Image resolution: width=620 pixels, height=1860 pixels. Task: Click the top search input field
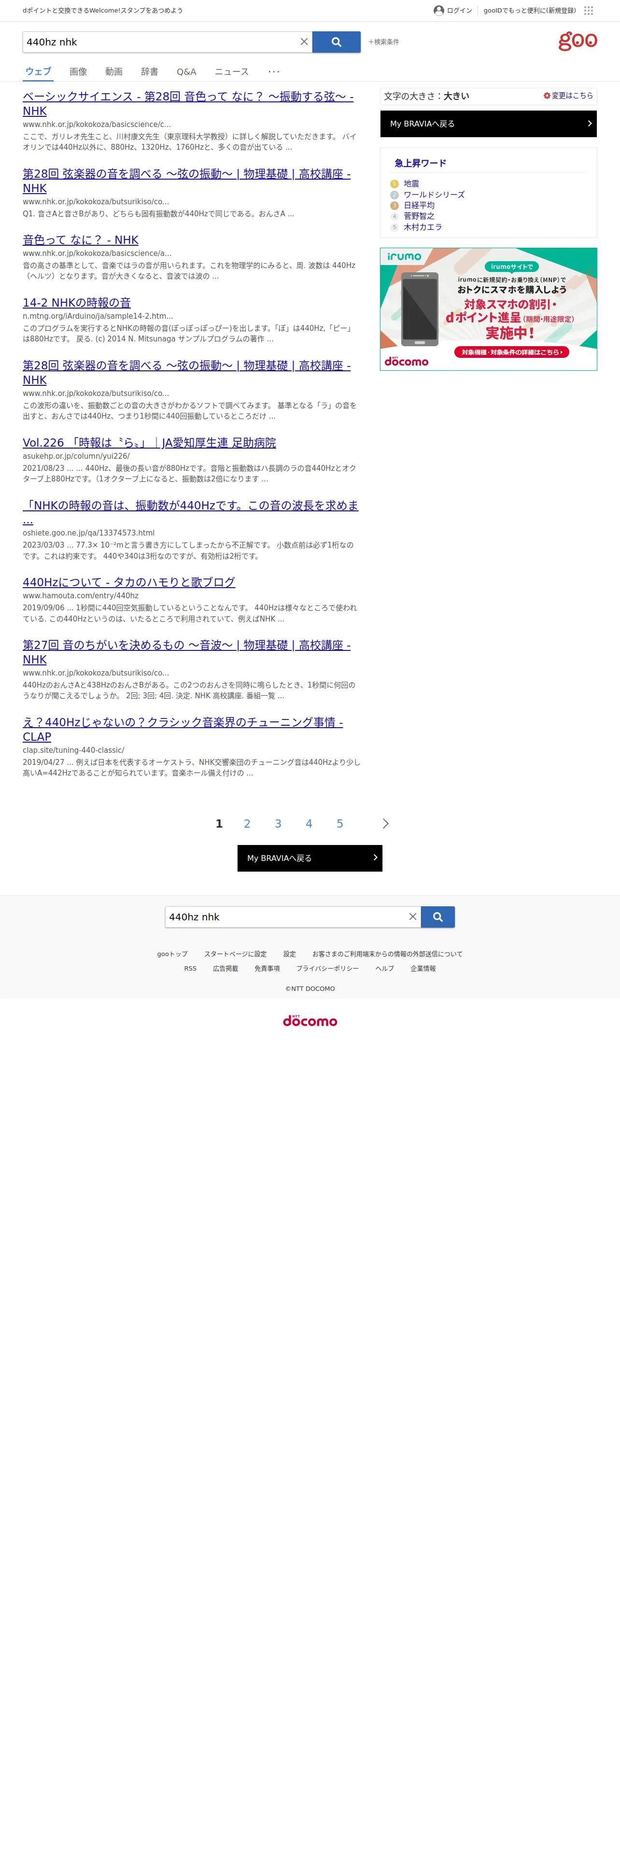point(160,42)
